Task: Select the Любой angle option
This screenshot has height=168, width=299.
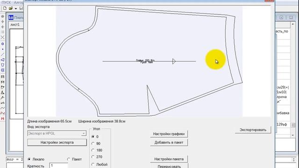Action: (x=93, y=164)
